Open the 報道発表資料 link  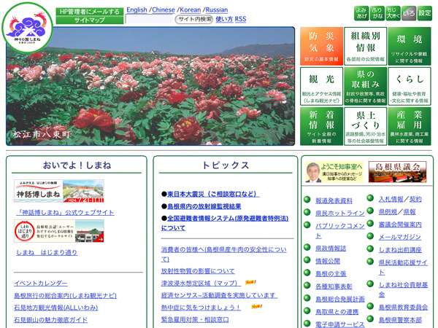pyautogui.click(x=334, y=200)
